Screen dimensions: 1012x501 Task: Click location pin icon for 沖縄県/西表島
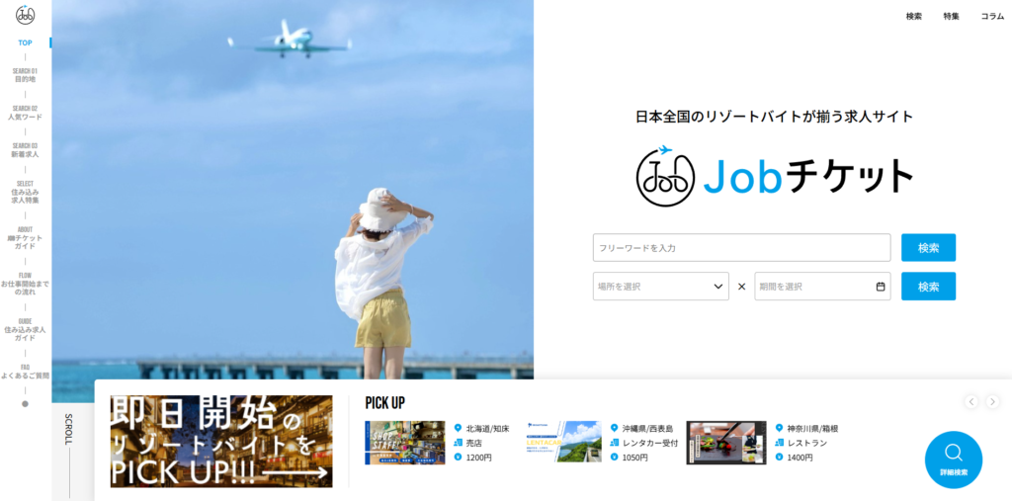point(615,428)
